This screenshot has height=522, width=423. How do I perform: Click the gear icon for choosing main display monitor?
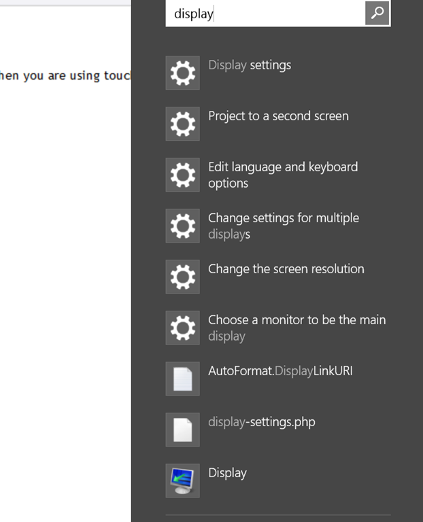tap(182, 328)
